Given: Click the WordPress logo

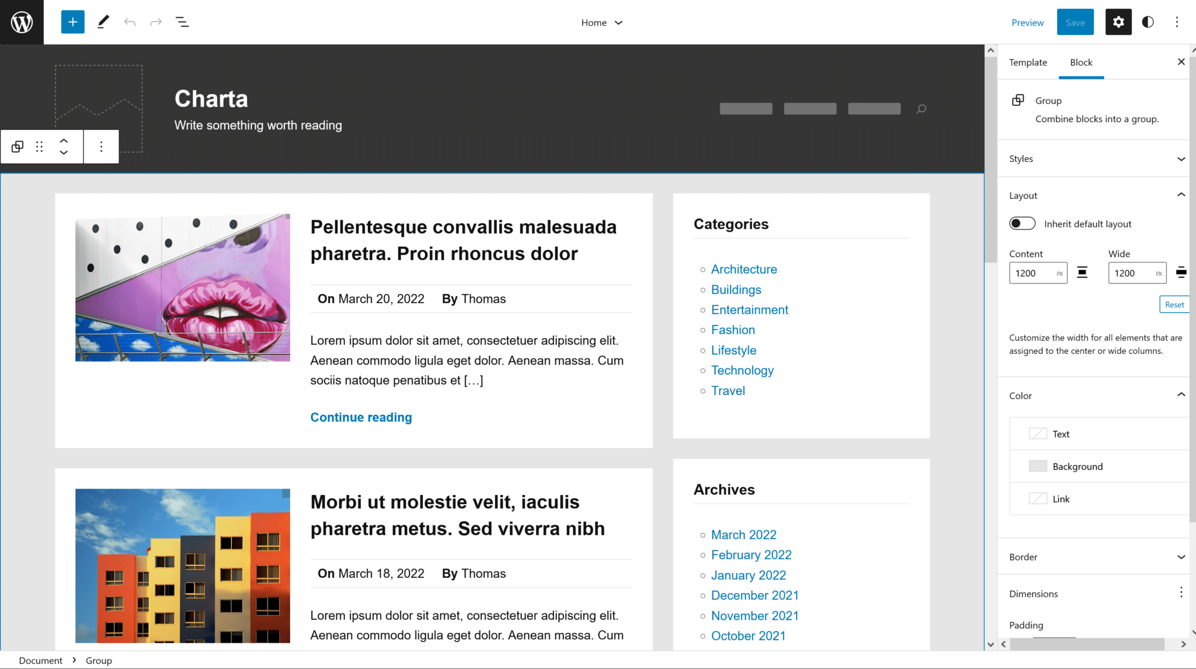Looking at the screenshot, I should [x=22, y=22].
